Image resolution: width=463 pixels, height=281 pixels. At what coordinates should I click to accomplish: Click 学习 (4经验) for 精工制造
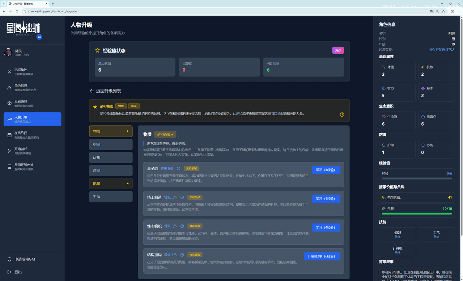[326, 199]
